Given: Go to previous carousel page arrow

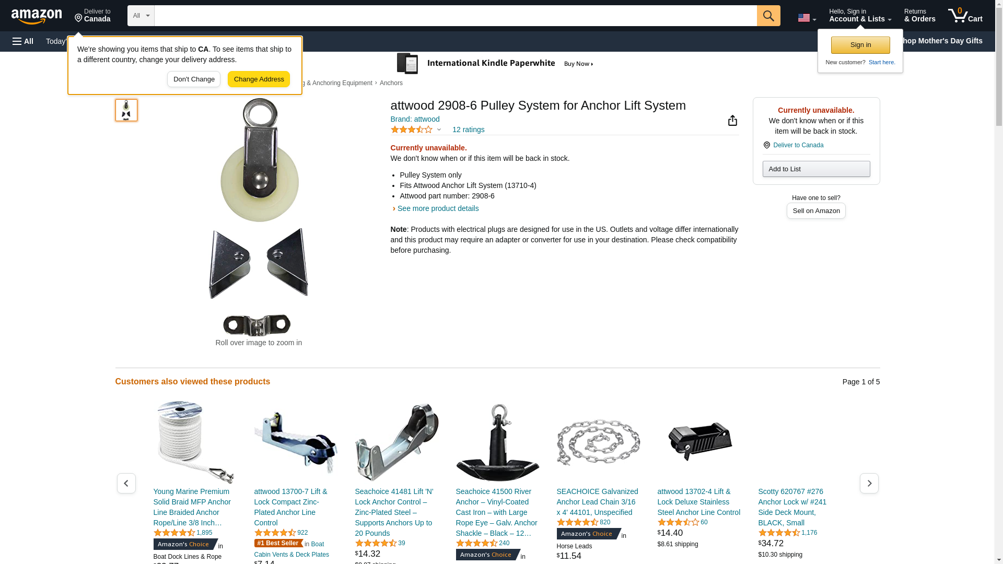Looking at the screenshot, I should tap(126, 484).
